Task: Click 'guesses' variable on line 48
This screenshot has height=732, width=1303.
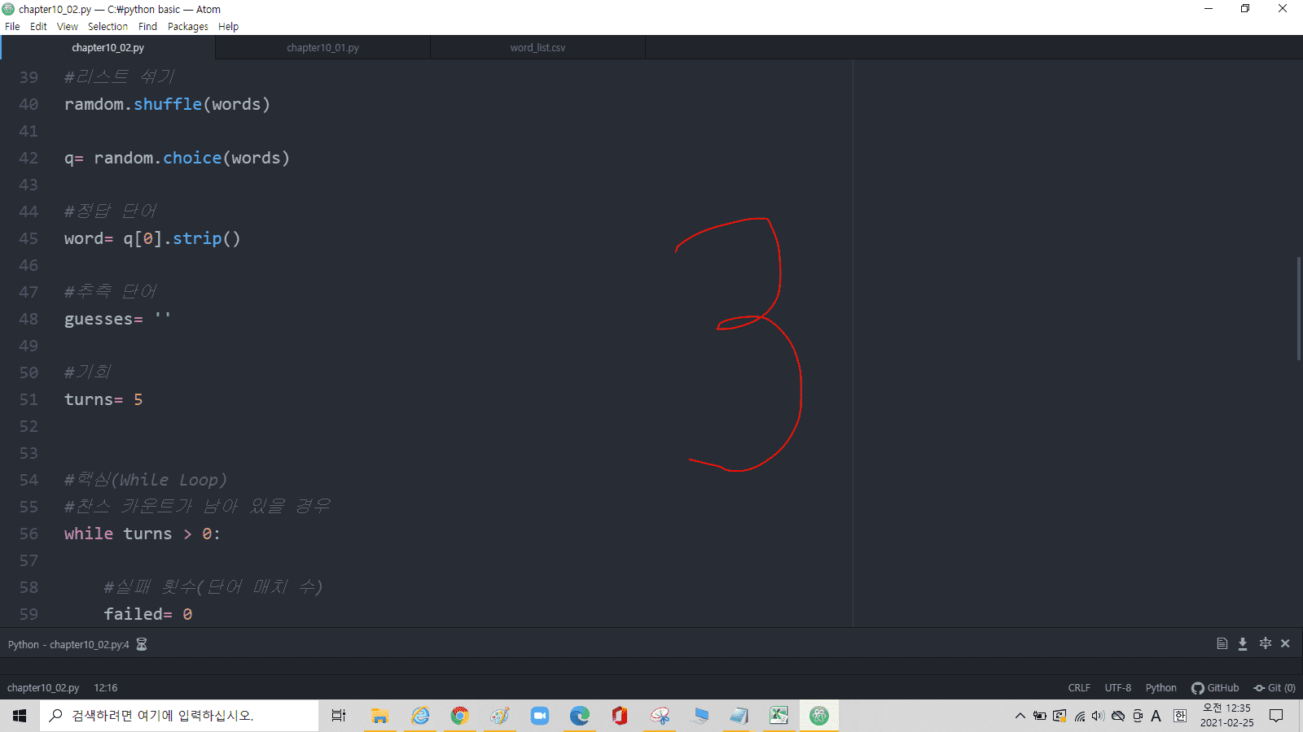Action: pos(99,319)
